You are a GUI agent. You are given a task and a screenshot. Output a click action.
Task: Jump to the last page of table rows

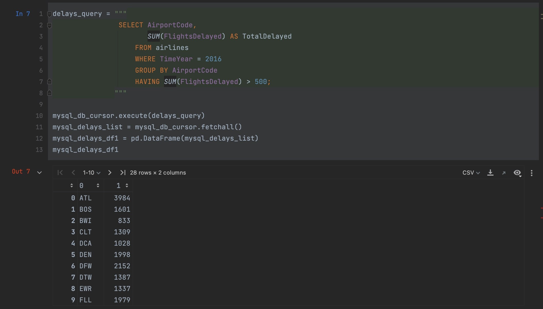click(123, 173)
